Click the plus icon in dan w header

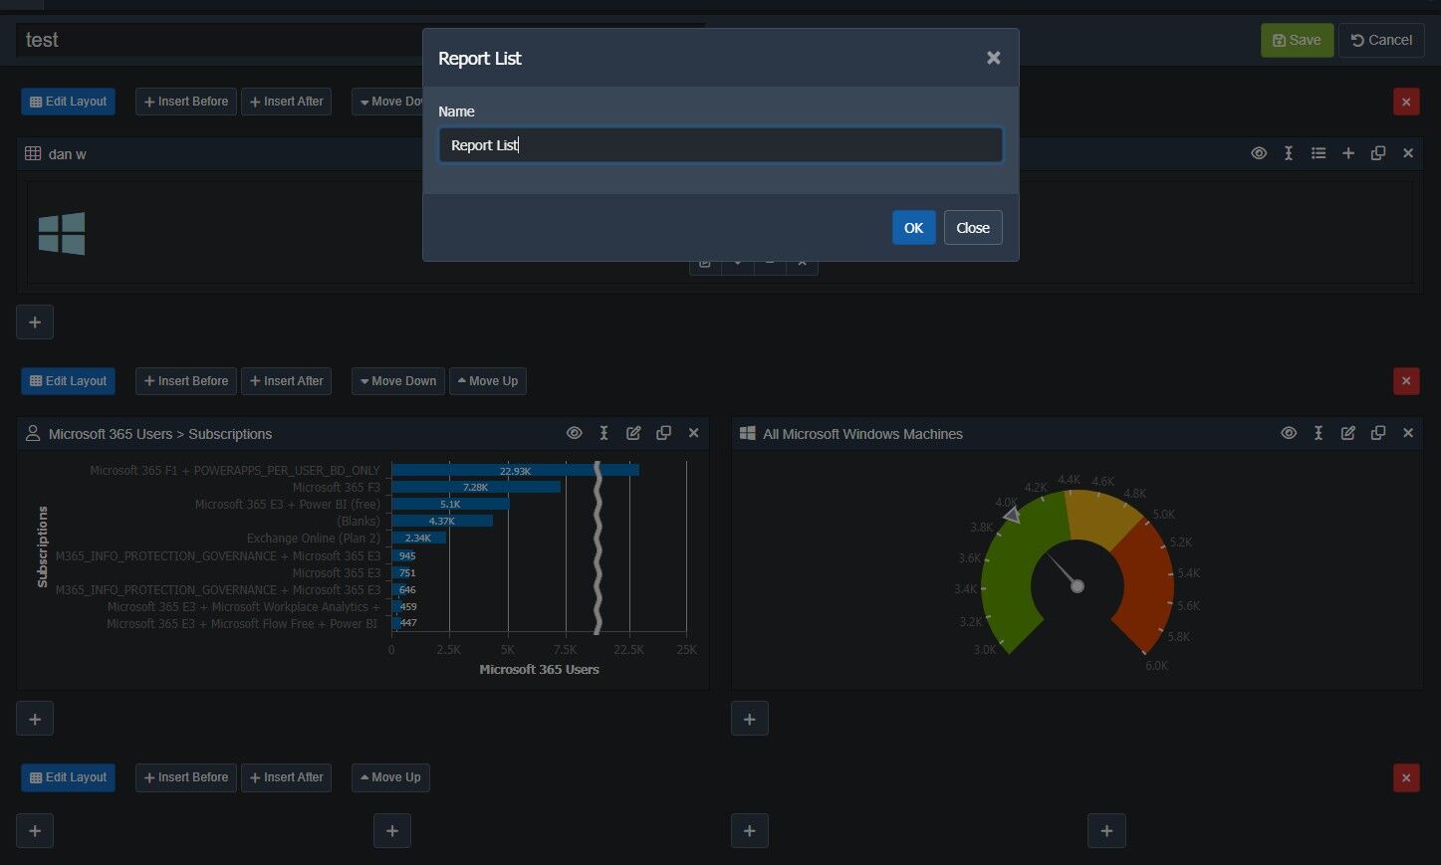(x=1348, y=153)
